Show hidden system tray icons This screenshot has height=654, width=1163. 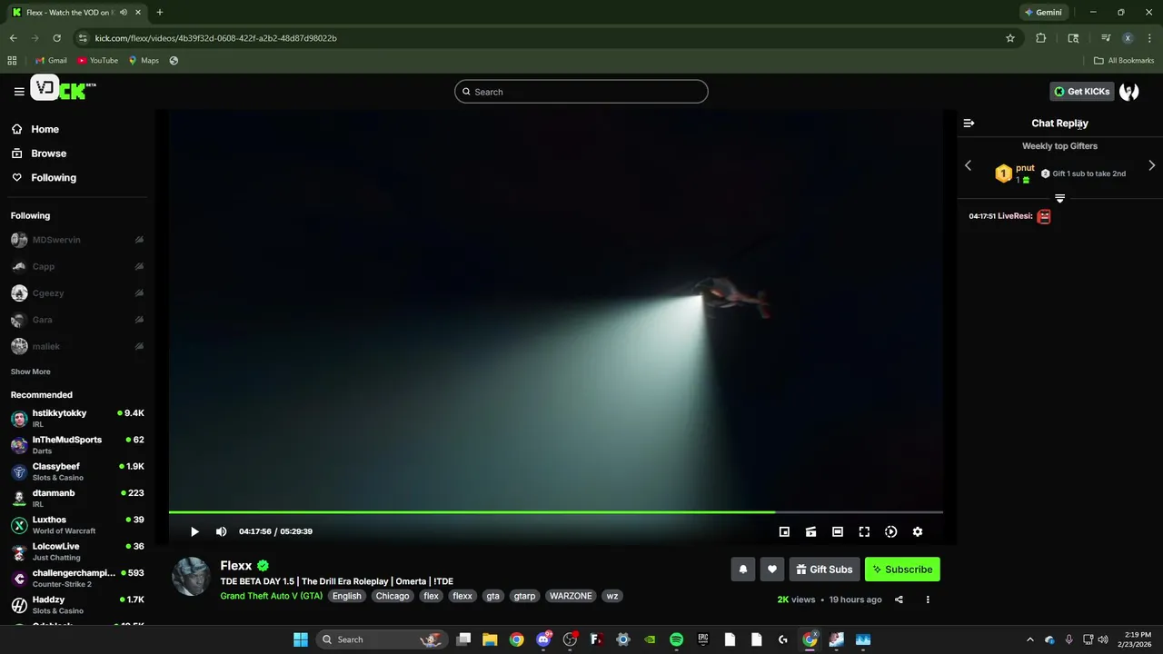(1029, 639)
